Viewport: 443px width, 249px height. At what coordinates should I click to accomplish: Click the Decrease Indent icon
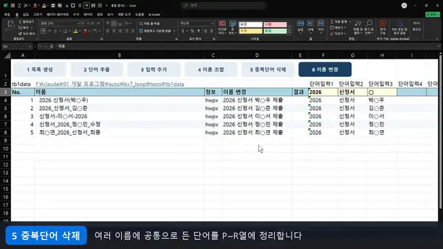click(x=126, y=31)
